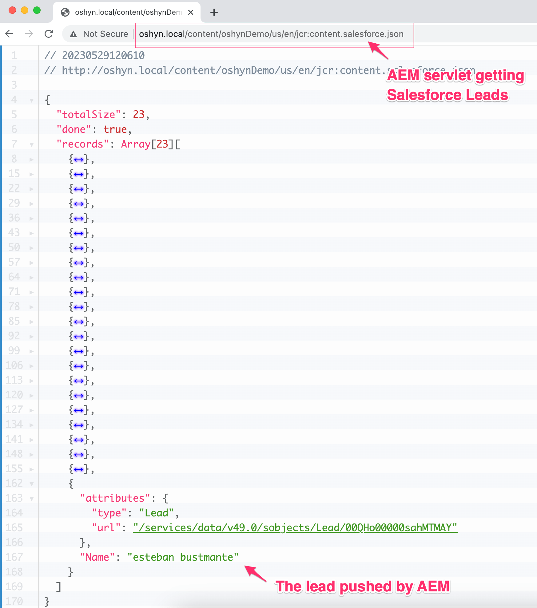Click the forward navigation arrow
537x608 pixels.
coord(29,34)
